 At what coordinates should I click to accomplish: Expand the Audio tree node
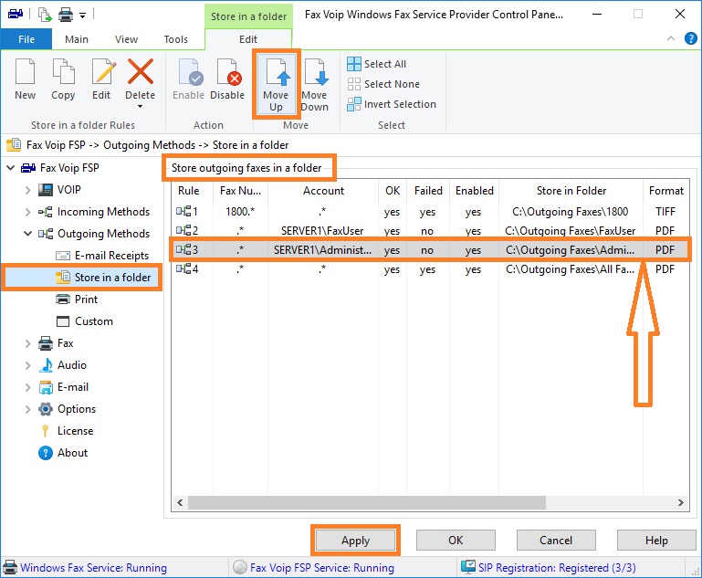27,366
